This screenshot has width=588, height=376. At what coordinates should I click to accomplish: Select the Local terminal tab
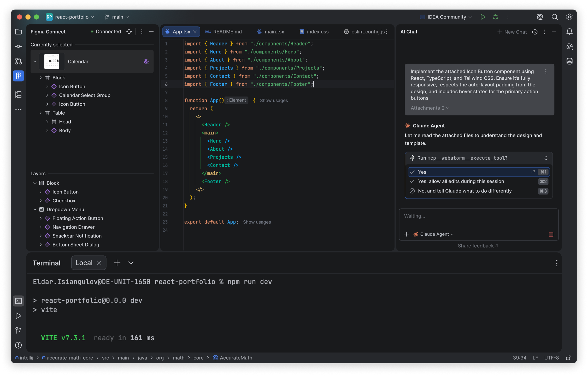click(84, 263)
